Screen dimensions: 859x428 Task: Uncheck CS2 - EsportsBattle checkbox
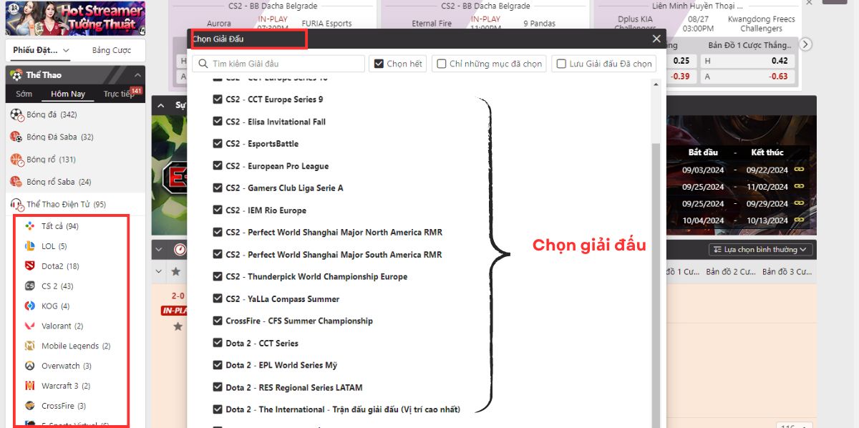pyautogui.click(x=218, y=144)
